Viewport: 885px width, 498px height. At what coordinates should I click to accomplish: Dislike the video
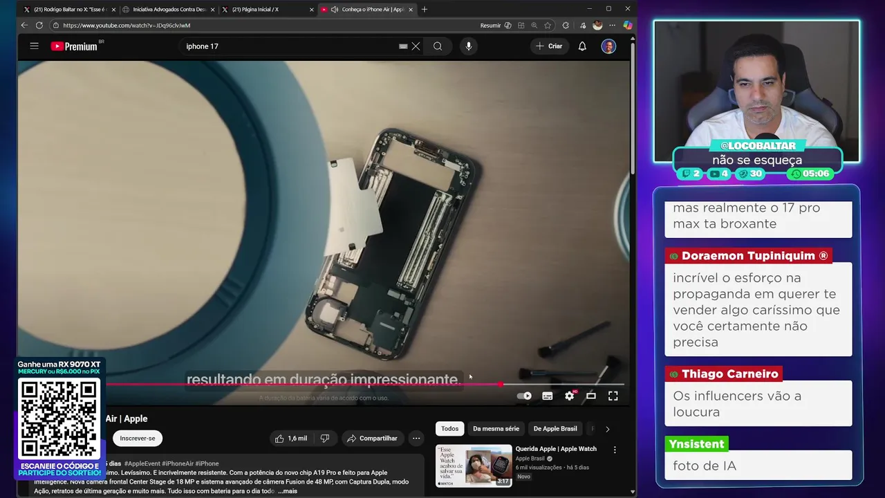point(324,438)
